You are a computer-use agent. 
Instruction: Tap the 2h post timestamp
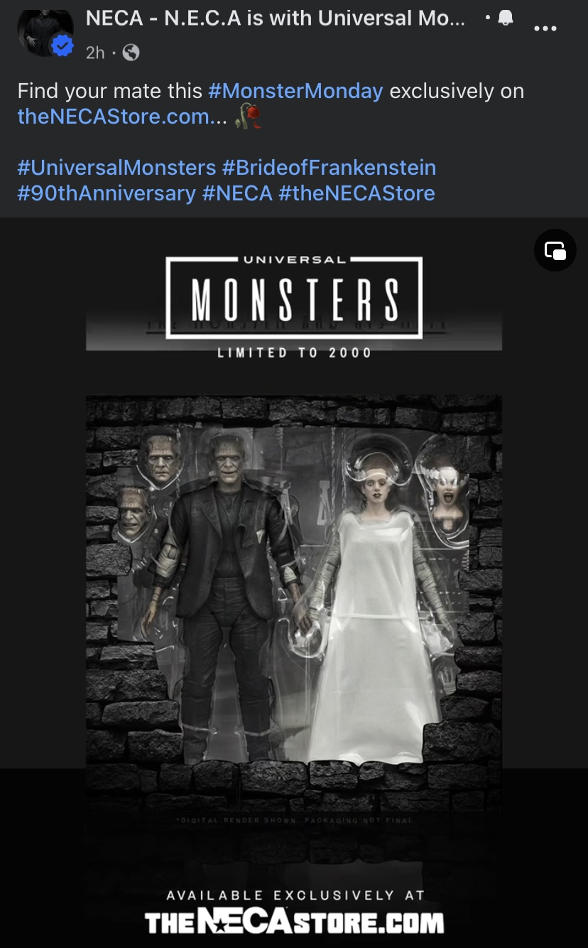point(95,52)
